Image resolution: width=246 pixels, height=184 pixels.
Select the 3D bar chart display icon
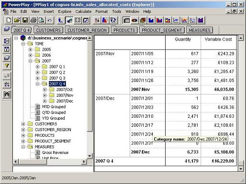(x=143, y=20)
